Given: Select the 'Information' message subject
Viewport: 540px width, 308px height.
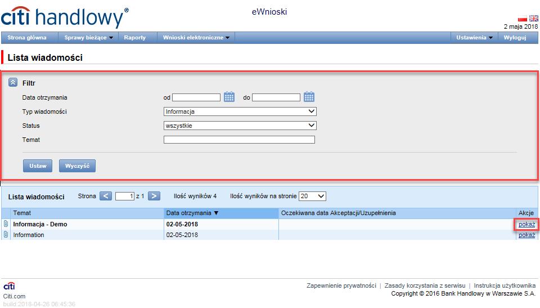Looking at the screenshot, I should tap(29, 235).
